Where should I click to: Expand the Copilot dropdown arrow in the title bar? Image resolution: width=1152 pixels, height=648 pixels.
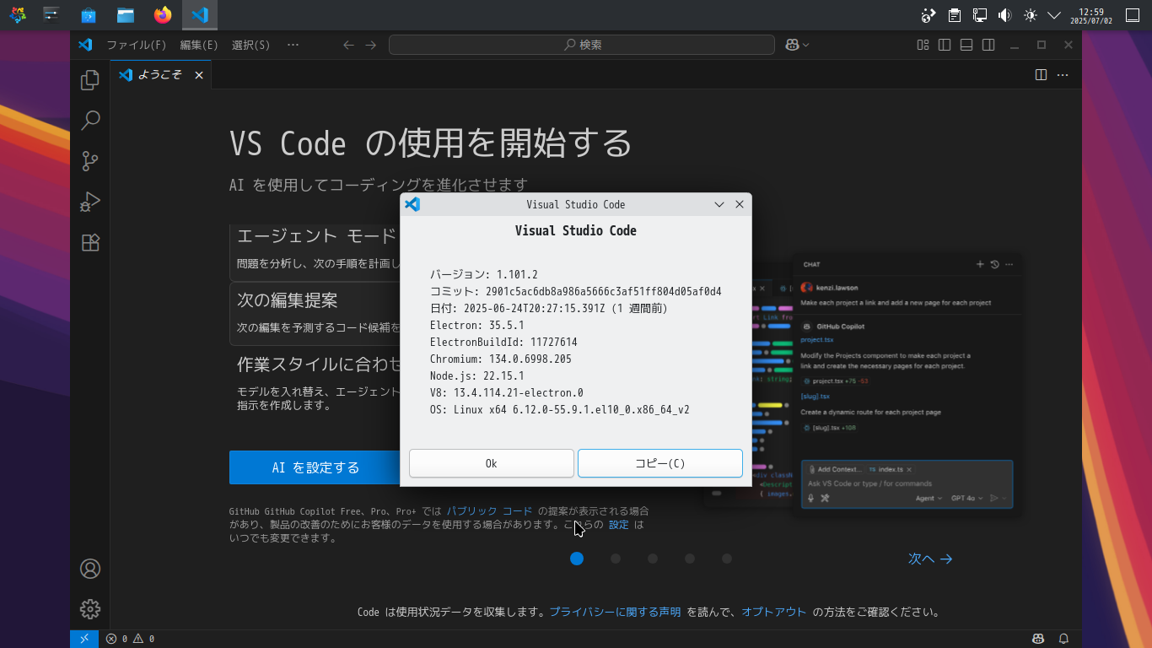click(805, 45)
